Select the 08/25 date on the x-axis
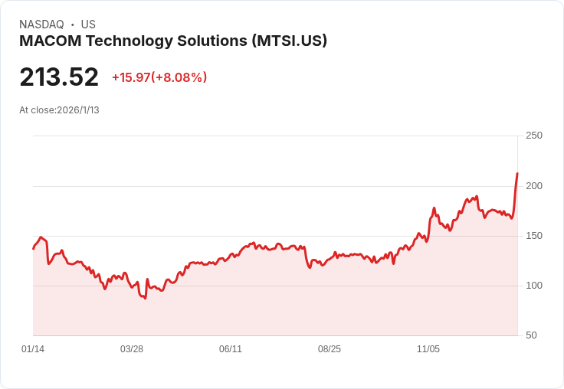This screenshot has height=389, width=564. click(x=330, y=349)
